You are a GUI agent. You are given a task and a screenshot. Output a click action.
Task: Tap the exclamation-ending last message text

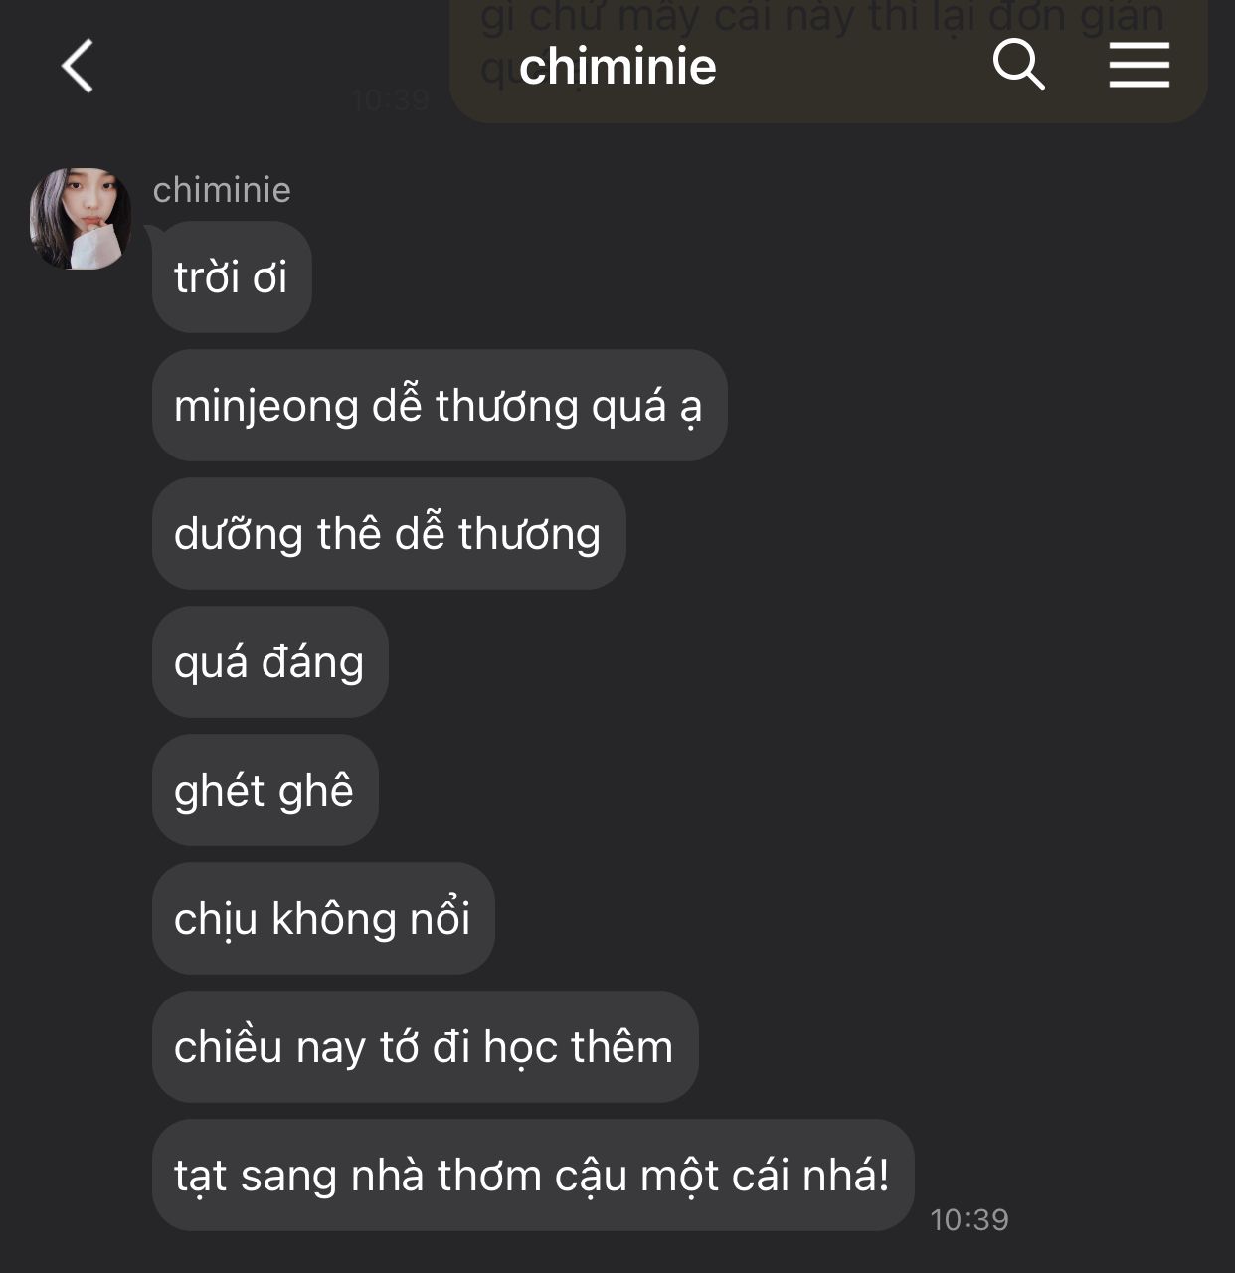(x=532, y=1175)
